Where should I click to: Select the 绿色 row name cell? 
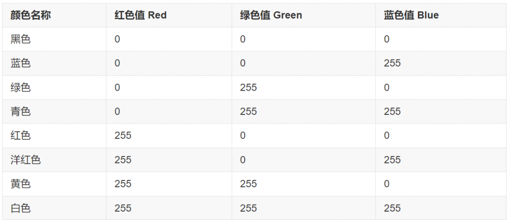[x=21, y=87]
